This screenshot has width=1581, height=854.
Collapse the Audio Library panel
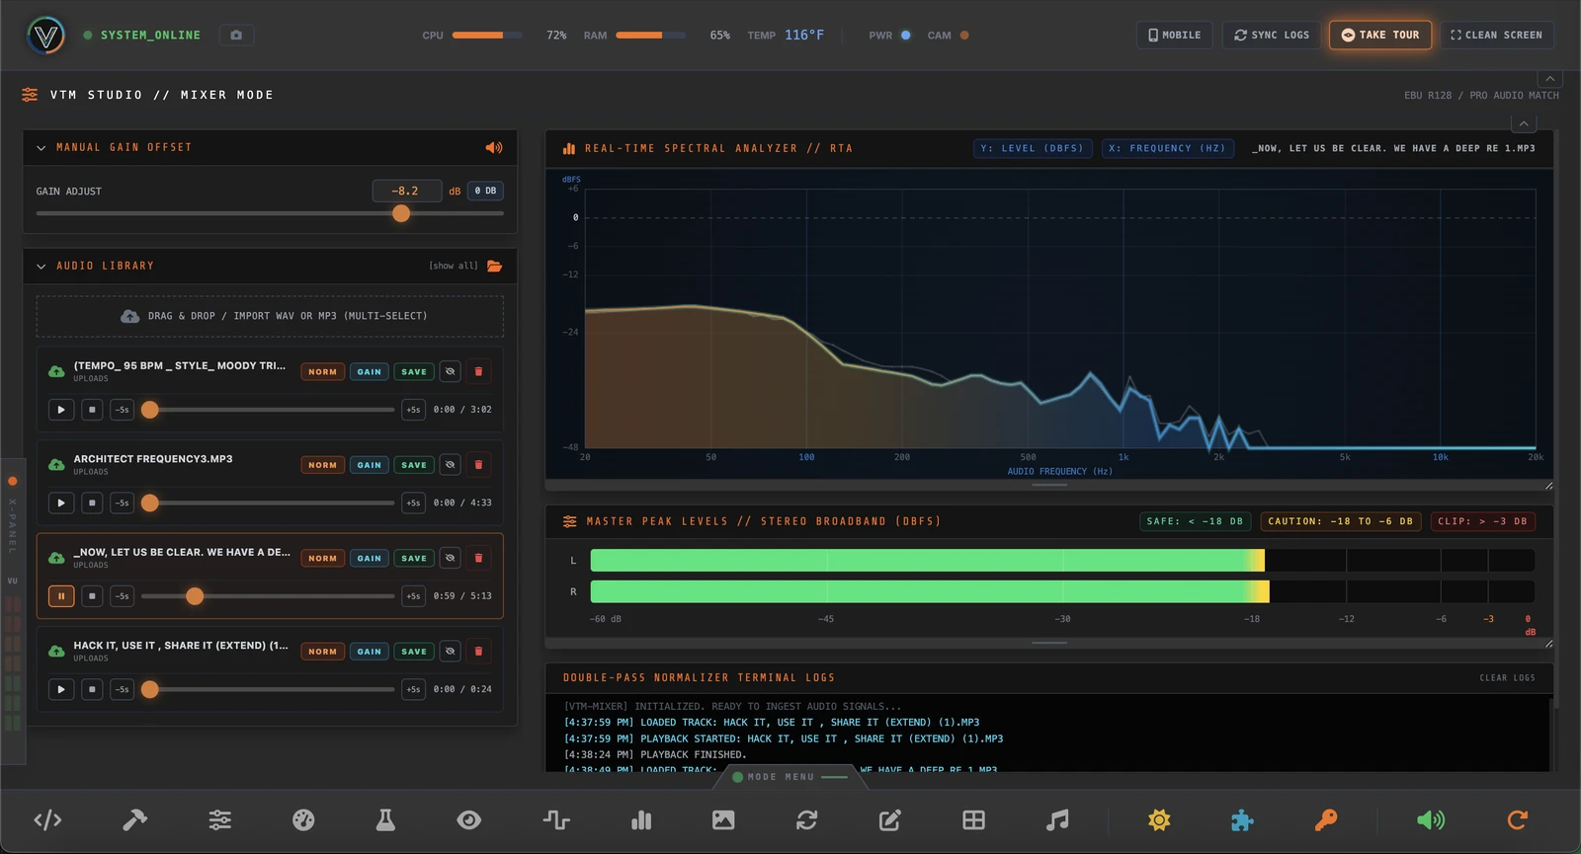41,267
